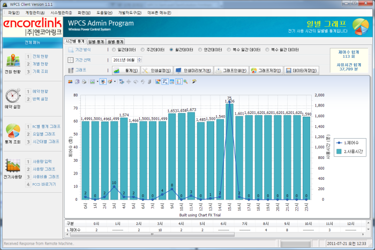This screenshot has width=375, height=250.
Task: Click the color palette icon
Action: click(x=110, y=82)
